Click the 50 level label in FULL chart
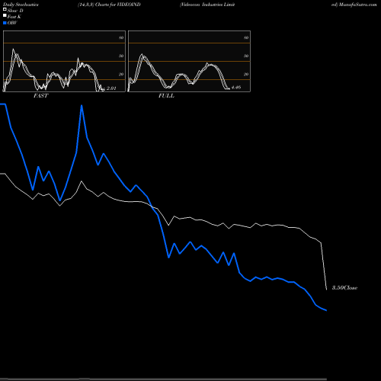The width and height of the screenshot is (381, 381). (246, 56)
